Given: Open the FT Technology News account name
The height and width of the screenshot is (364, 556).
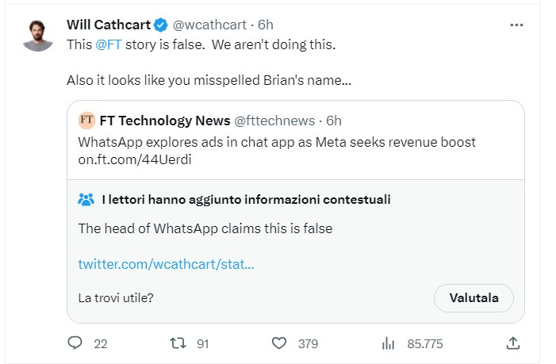Looking at the screenshot, I should [165, 121].
